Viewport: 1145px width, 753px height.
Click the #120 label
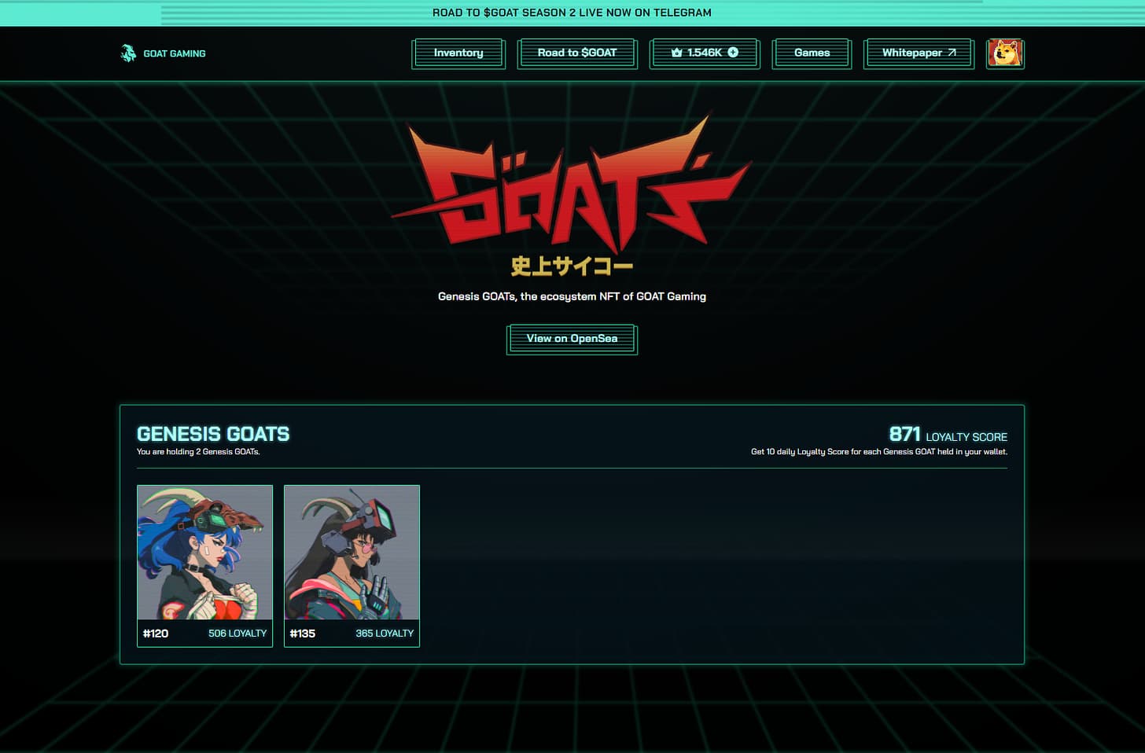[156, 634]
